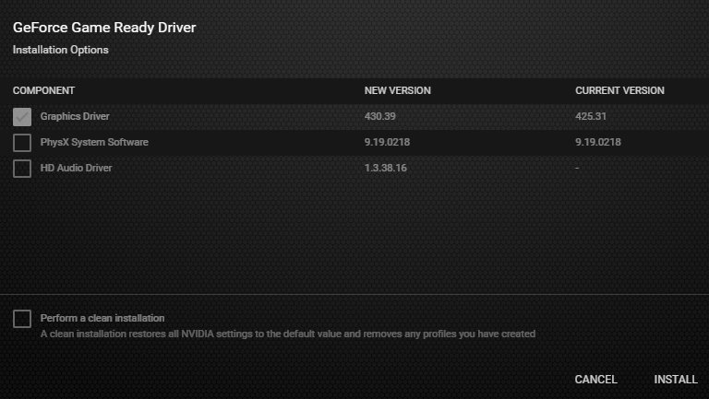Click the new version 1.3.38.16
Image resolution: width=709 pixels, height=399 pixels.
(x=386, y=168)
